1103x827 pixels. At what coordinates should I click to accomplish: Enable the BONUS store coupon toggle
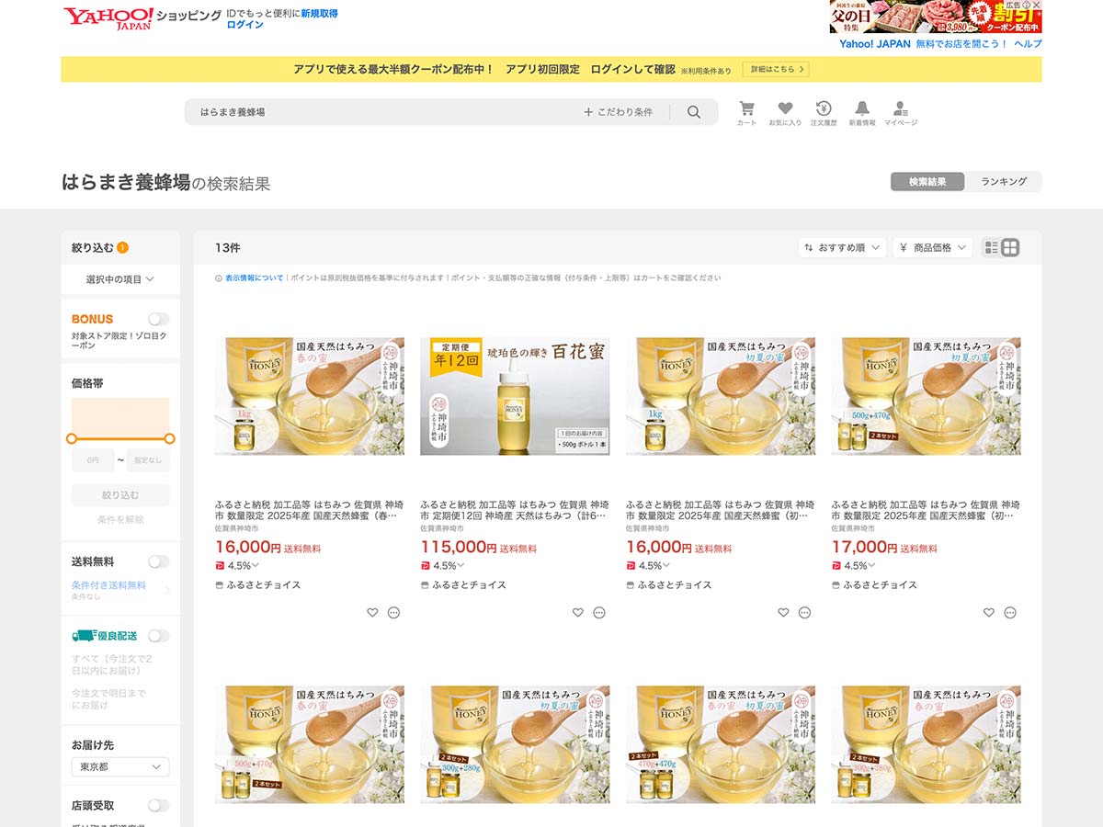click(158, 319)
